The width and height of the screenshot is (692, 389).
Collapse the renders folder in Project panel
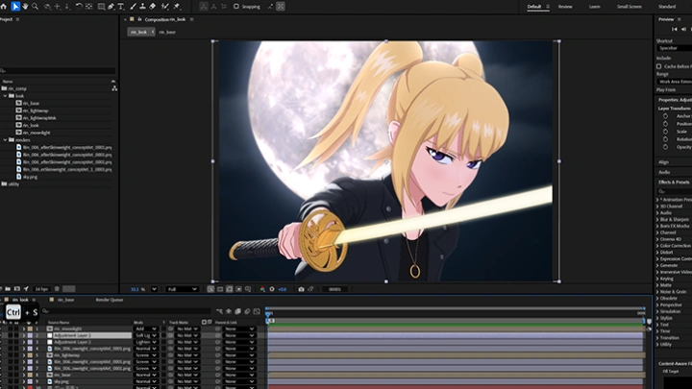(x=6, y=140)
